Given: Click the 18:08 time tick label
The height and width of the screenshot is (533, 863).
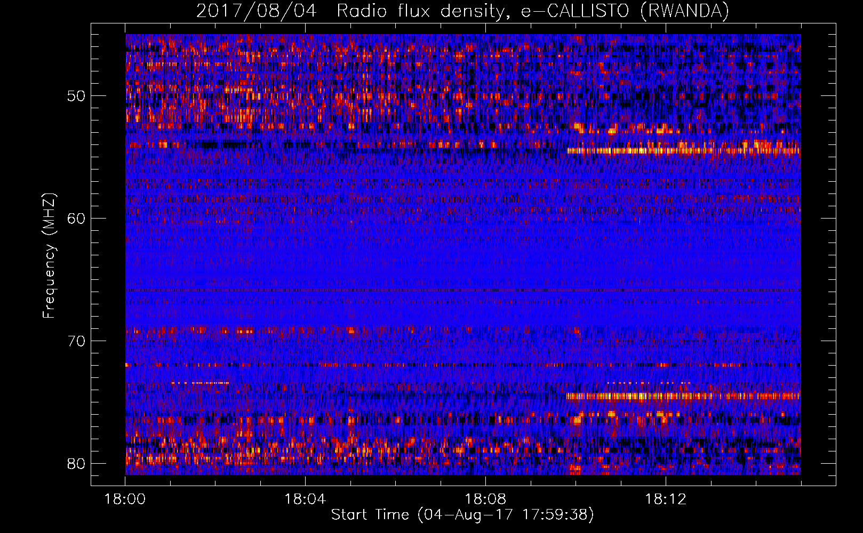Looking at the screenshot, I should pos(485,499).
